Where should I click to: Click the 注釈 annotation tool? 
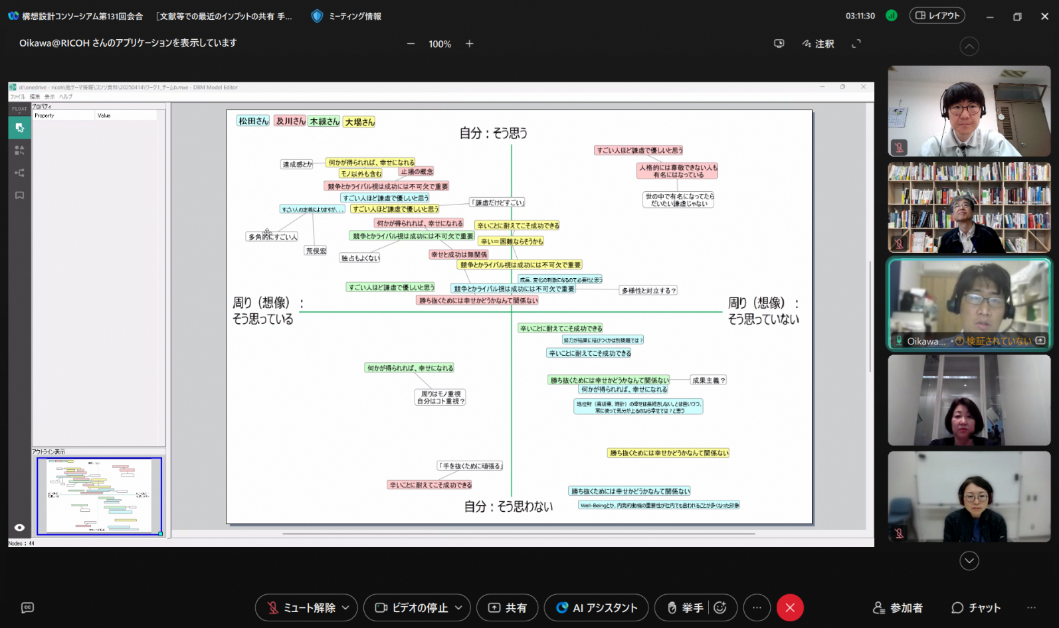pos(818,44)
